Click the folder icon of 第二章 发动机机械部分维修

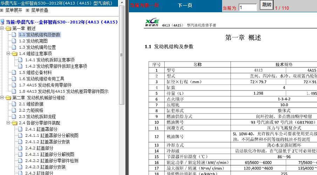[8, 98]
